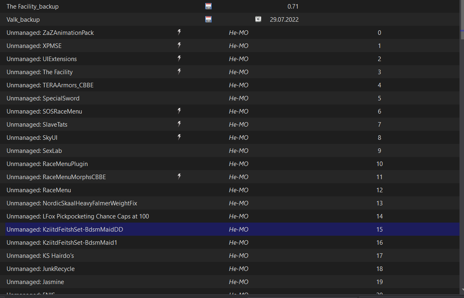The image size is (464, 298).
Task: Click lightning icon on RaceMenuMorphsCBBE row
Action: (179, 177)
